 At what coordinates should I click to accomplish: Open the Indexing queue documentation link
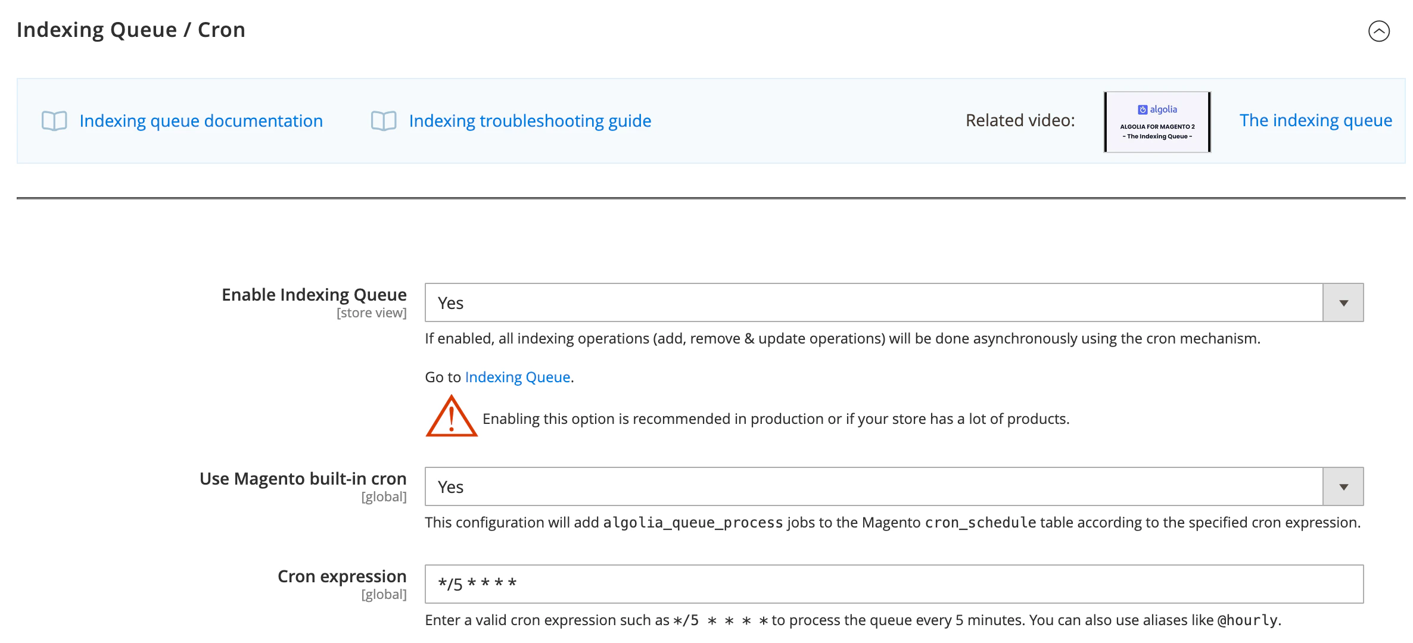point(201,121)
